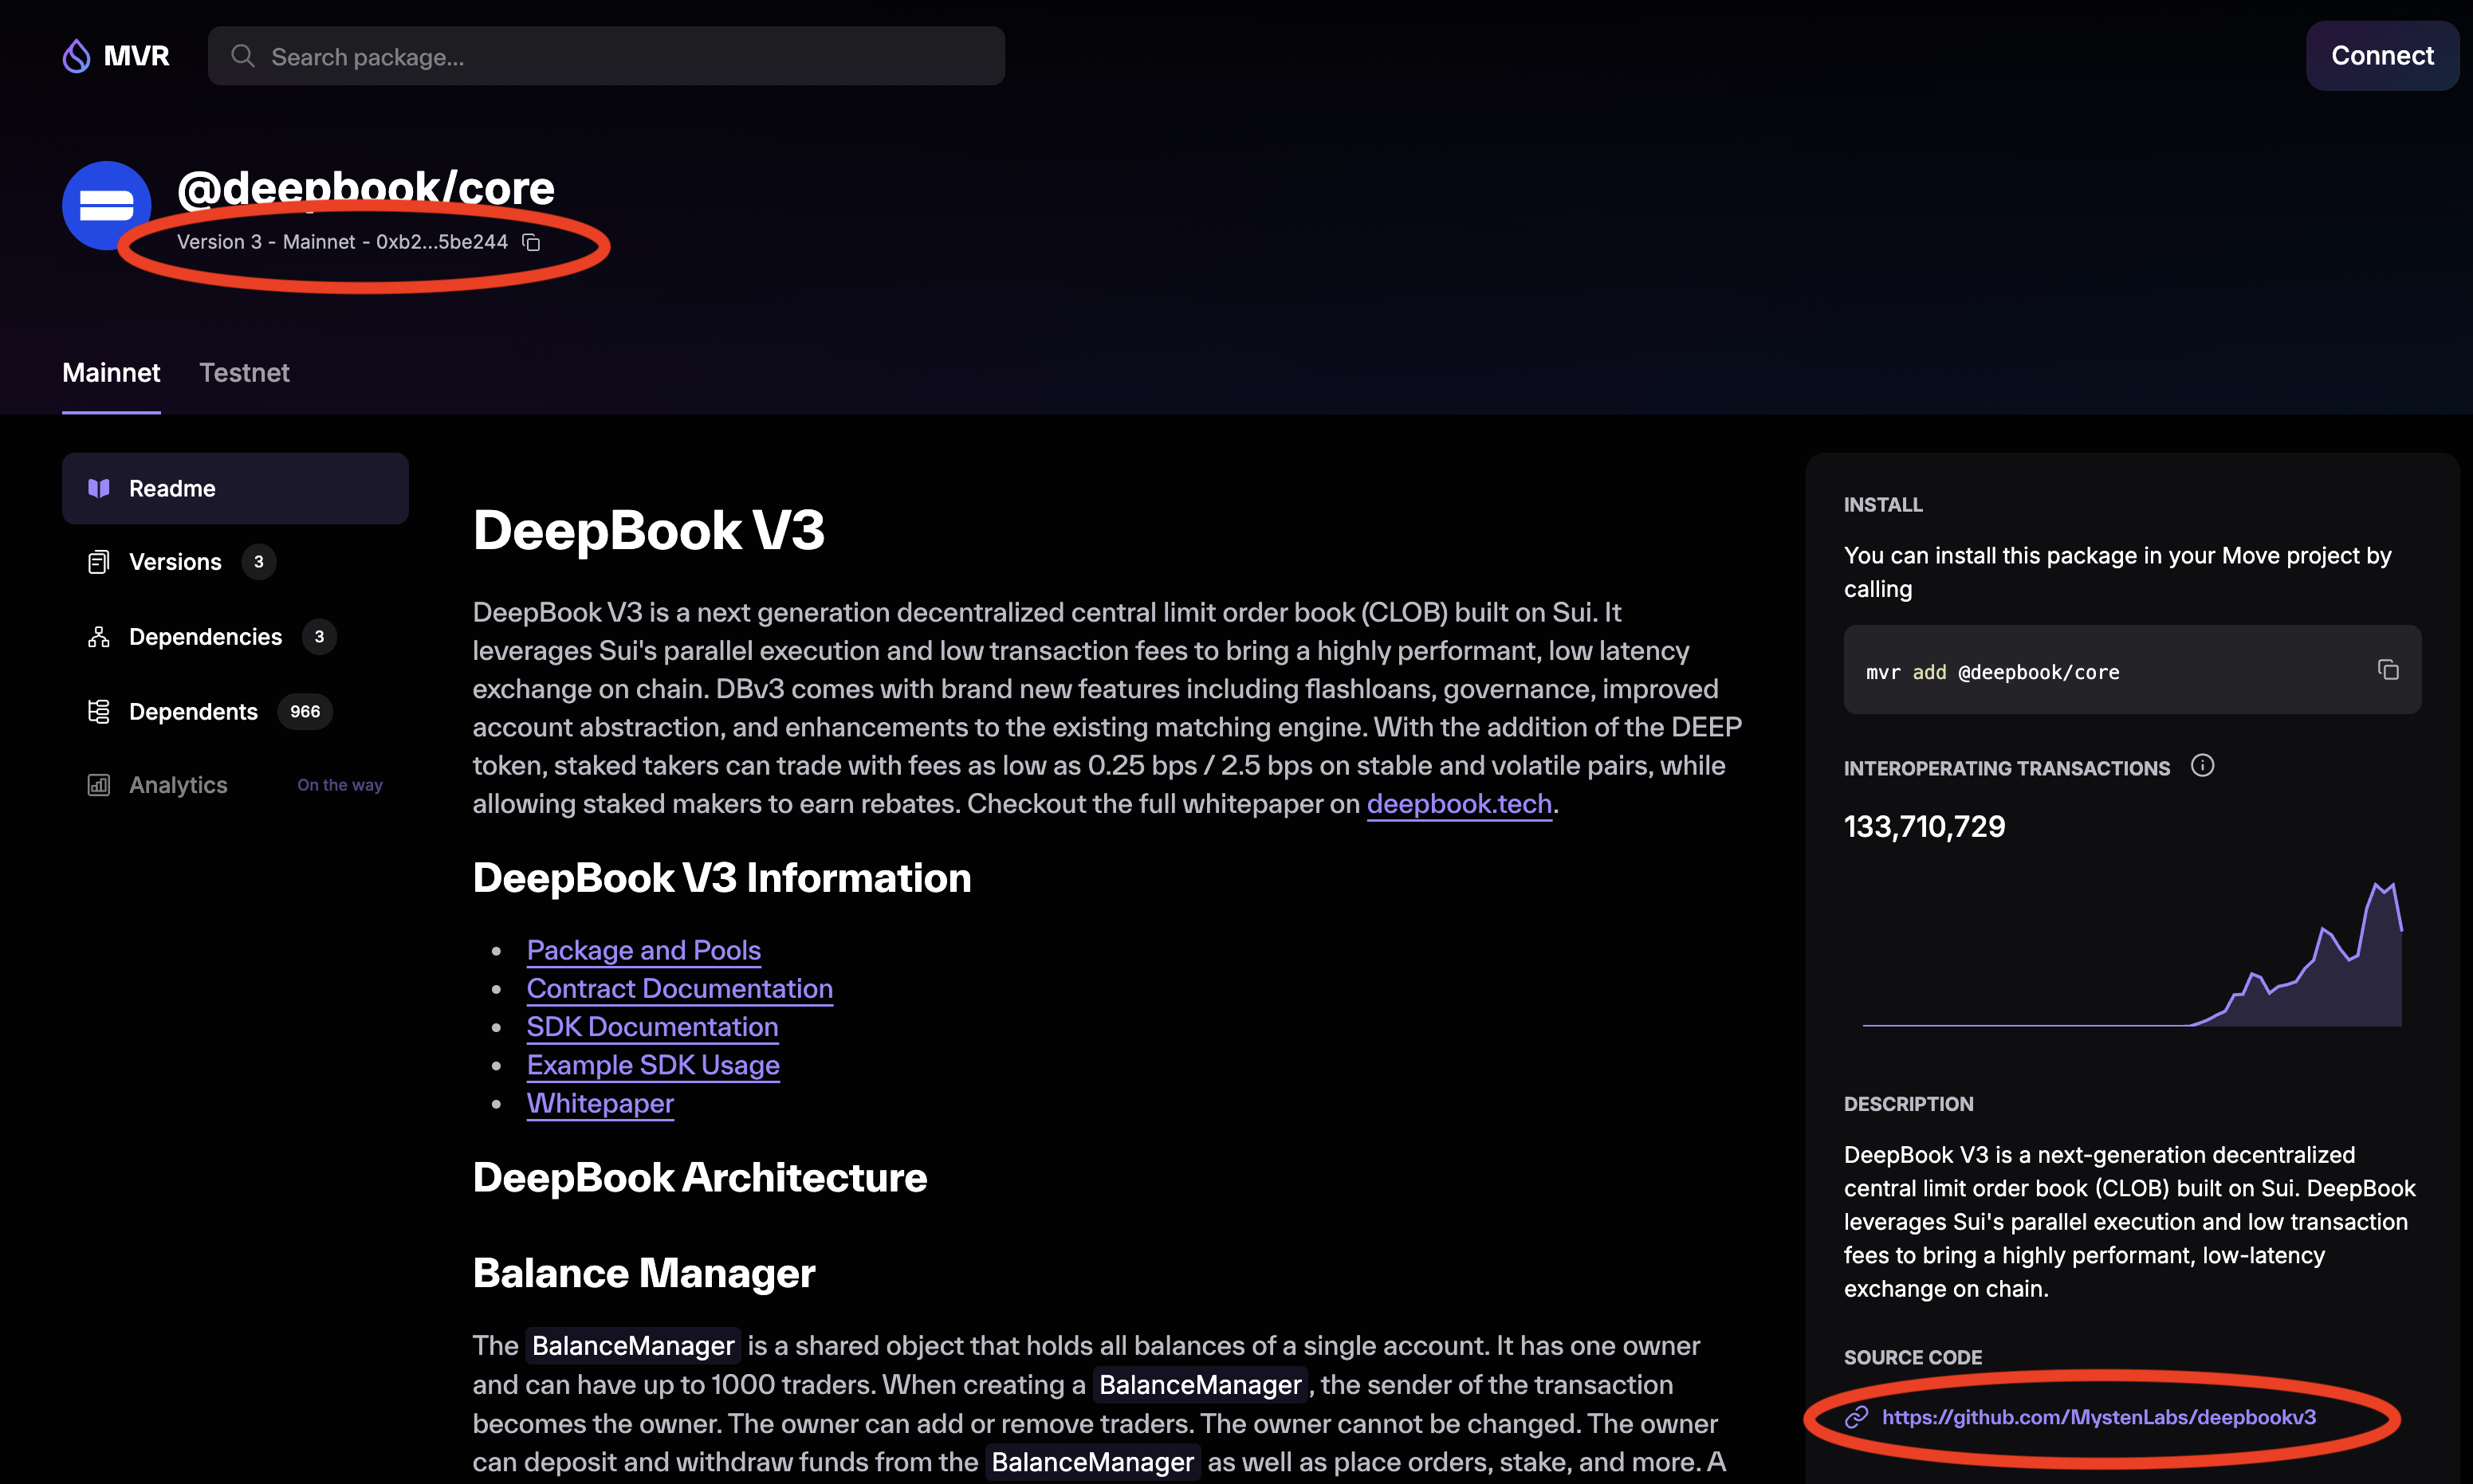Copy the Mainnet package address
The image size is (2473, 1484).
[x=531, y=242]
